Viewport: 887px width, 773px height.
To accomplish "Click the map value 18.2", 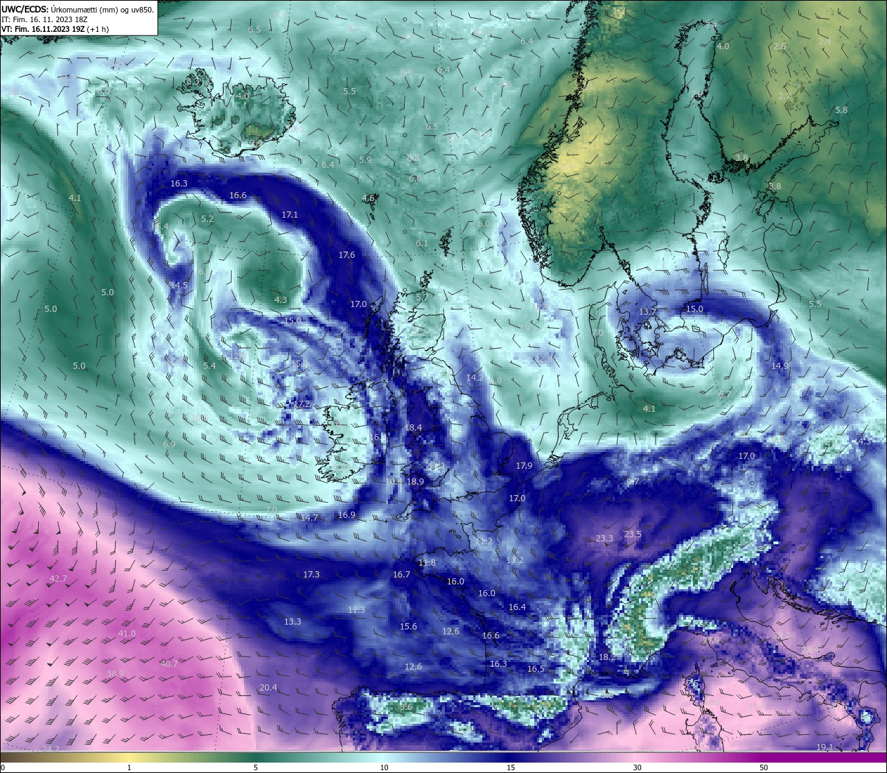I will click(x=607, y=657).
